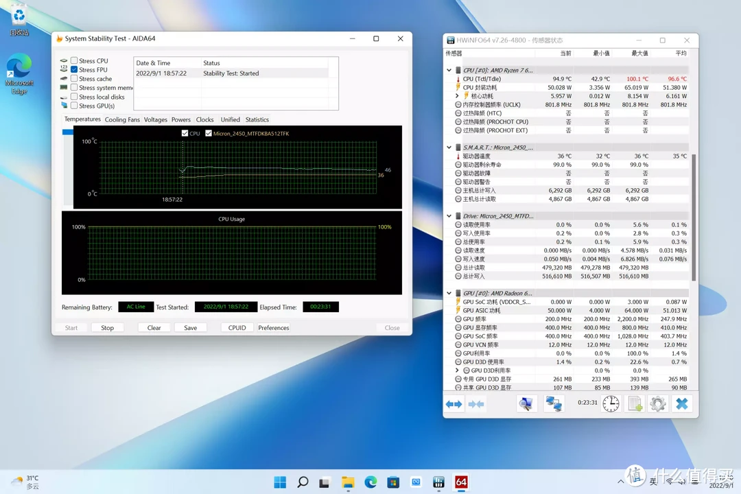Expand core power sub-row chevron
The image size is (741, 494).
click(x=457, y=96)
